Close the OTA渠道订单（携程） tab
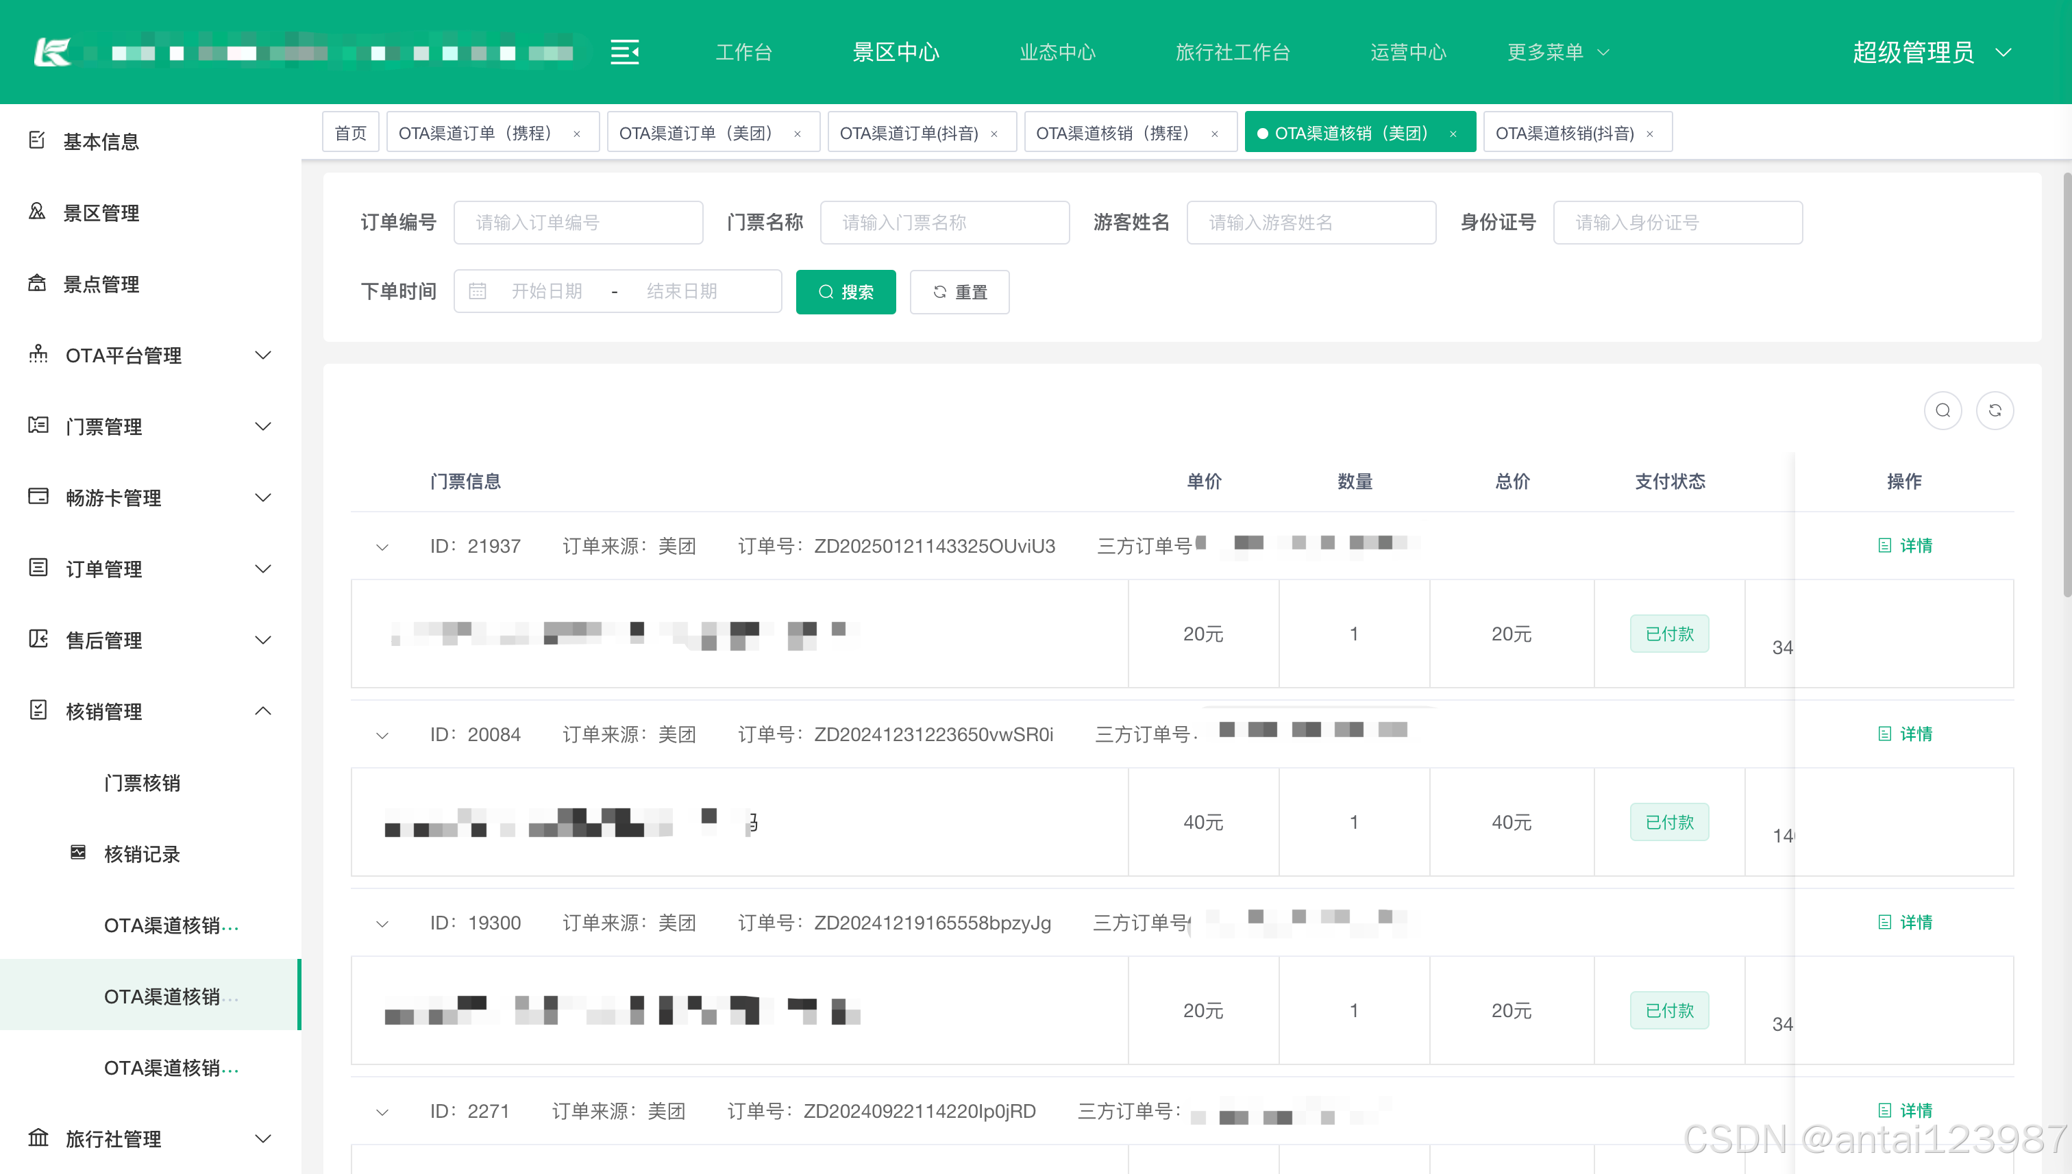The width and height of the screenshot is (2072, 1174). click(577, 134)
